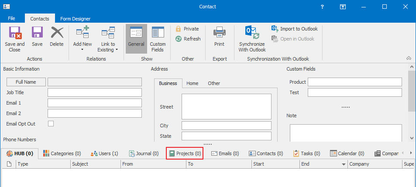Click the Save floppy disk icon
The height and width of the screenshot is (187, 416).
pyautogui.click(x=37, y=33)
